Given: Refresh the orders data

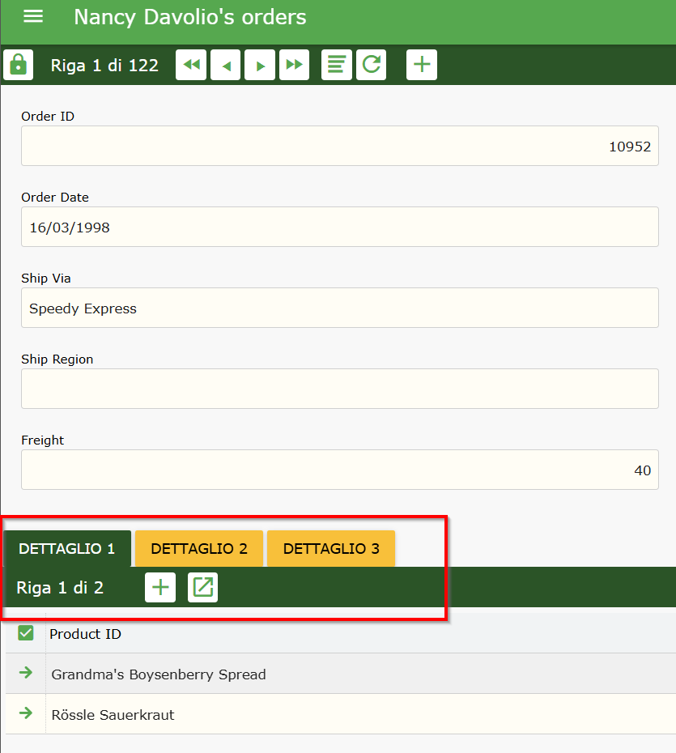Looking at the screenshot, I should [372, 65].
